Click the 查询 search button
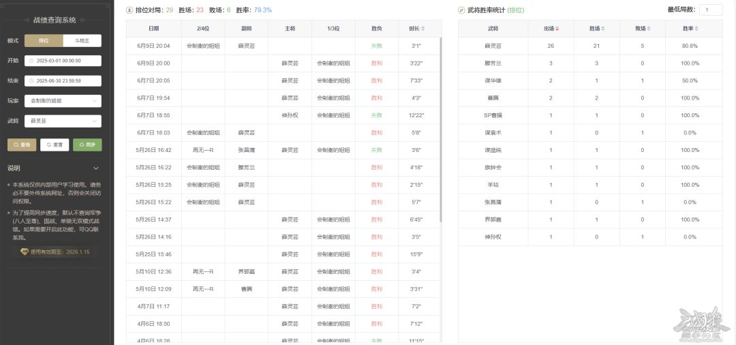Image resolution: width=736 pixels, height=345 pixels. coord(22,145)
